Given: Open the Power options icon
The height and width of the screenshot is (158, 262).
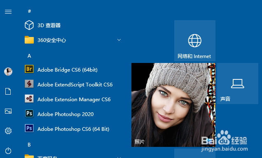Looking at the screenshot, I should 8,151.
